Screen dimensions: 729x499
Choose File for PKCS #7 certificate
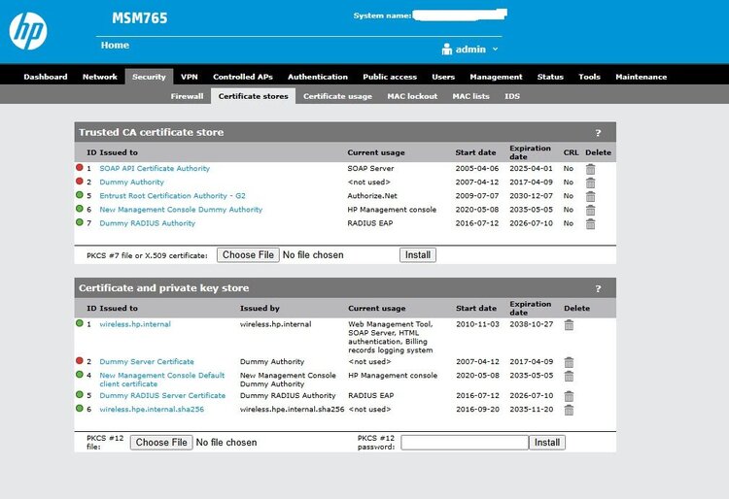pyautogui.click(x=248, y=254)
